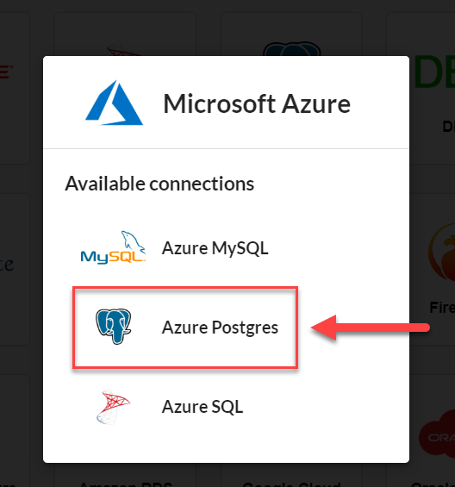Click the partially visible Fire label on the right
The height and width of the screenshot is (487, 455).
click(x=442, y=308)
